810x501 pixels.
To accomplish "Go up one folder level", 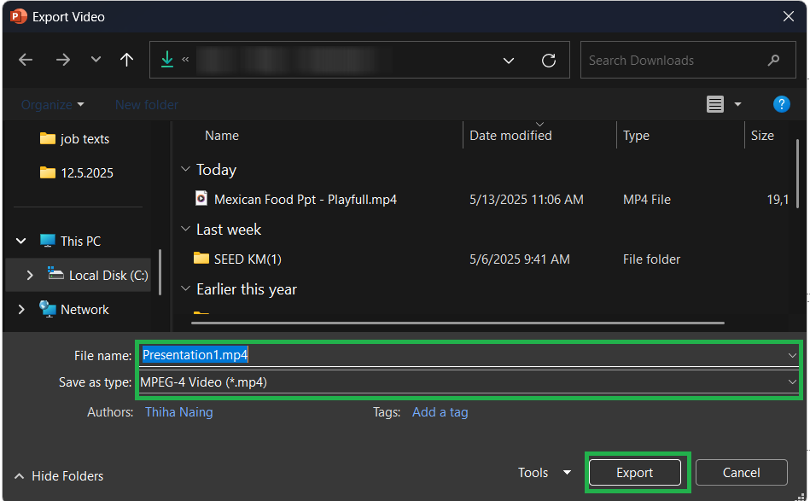I will coord(126,60).
